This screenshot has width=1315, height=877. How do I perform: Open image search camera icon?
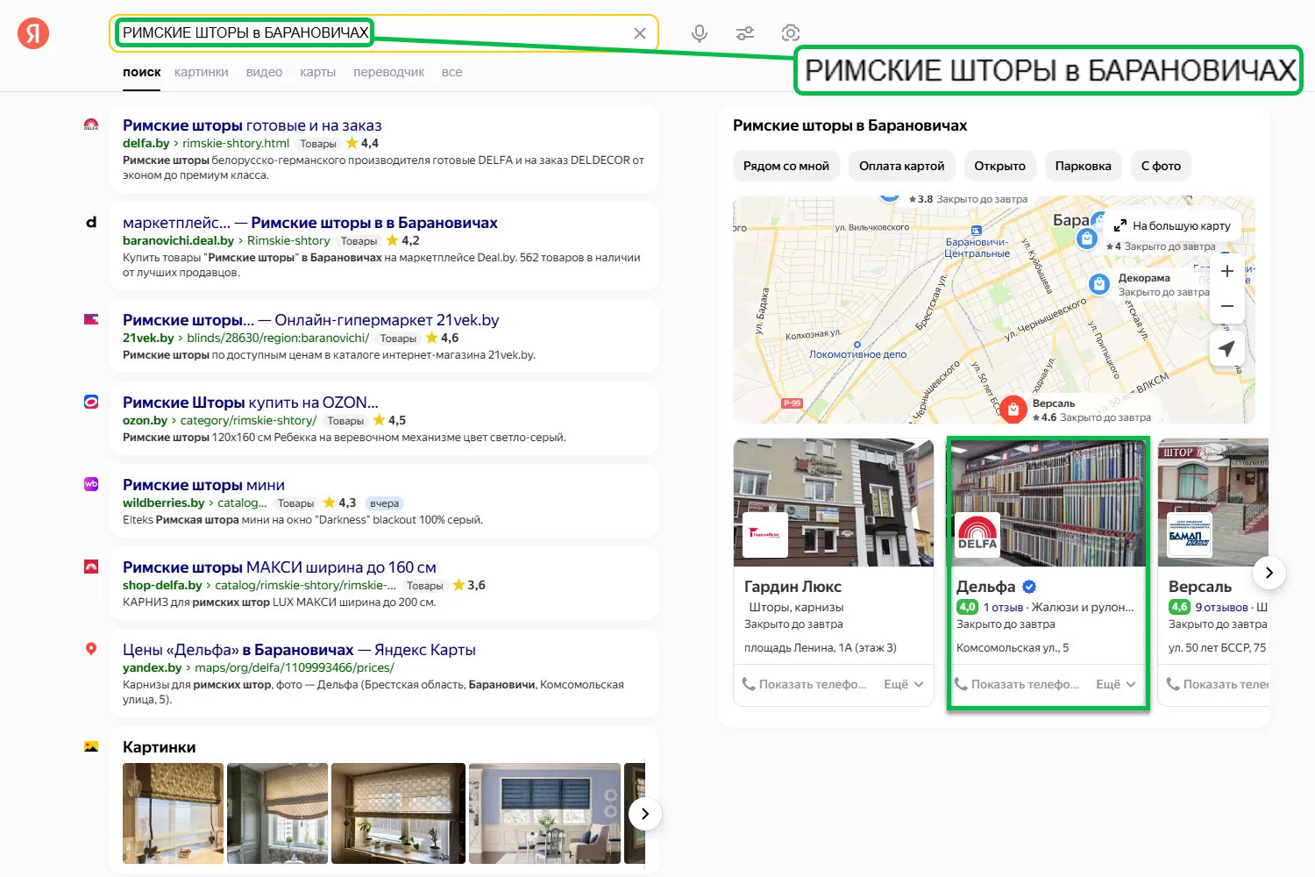tap(791, 33)
